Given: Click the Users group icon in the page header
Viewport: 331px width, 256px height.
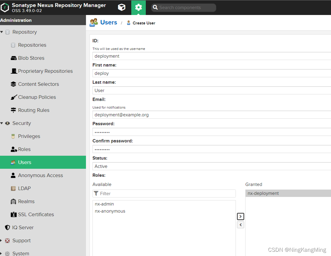Looking at the screenshot, I should coord(94,23).
